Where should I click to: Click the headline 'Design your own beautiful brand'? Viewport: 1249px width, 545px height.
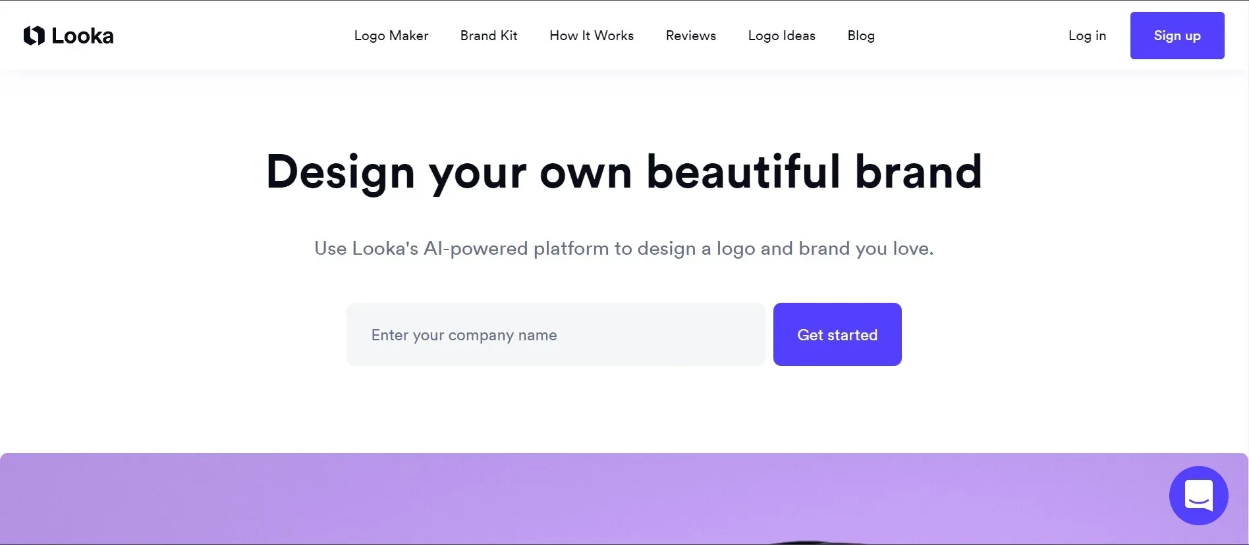point(624,171)
